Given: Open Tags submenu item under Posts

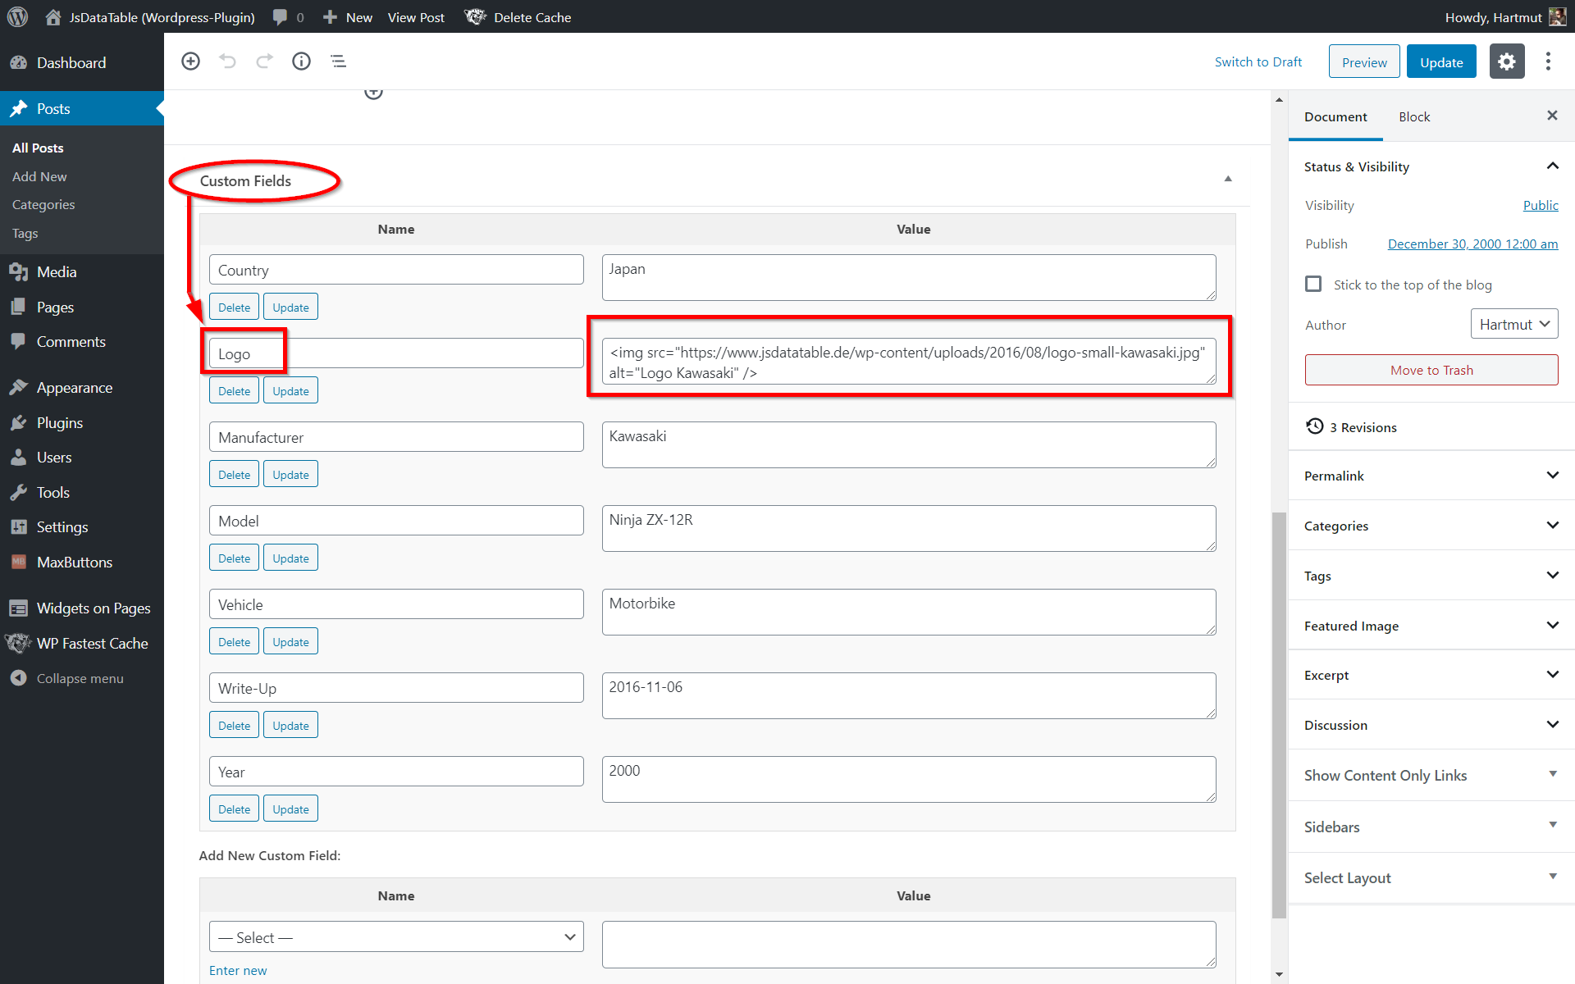Looking at the screenshot, I should click(x=25, y=234).
